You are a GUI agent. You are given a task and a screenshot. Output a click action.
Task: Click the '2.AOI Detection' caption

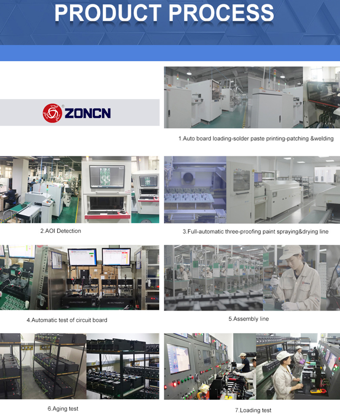[x=61, y=231]
